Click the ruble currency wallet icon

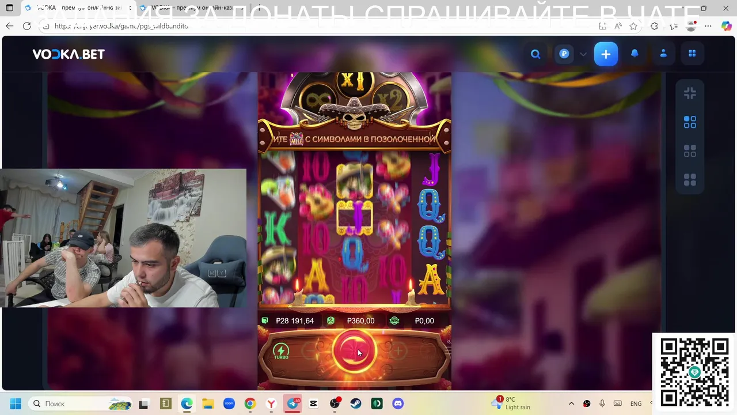point(564,54)
